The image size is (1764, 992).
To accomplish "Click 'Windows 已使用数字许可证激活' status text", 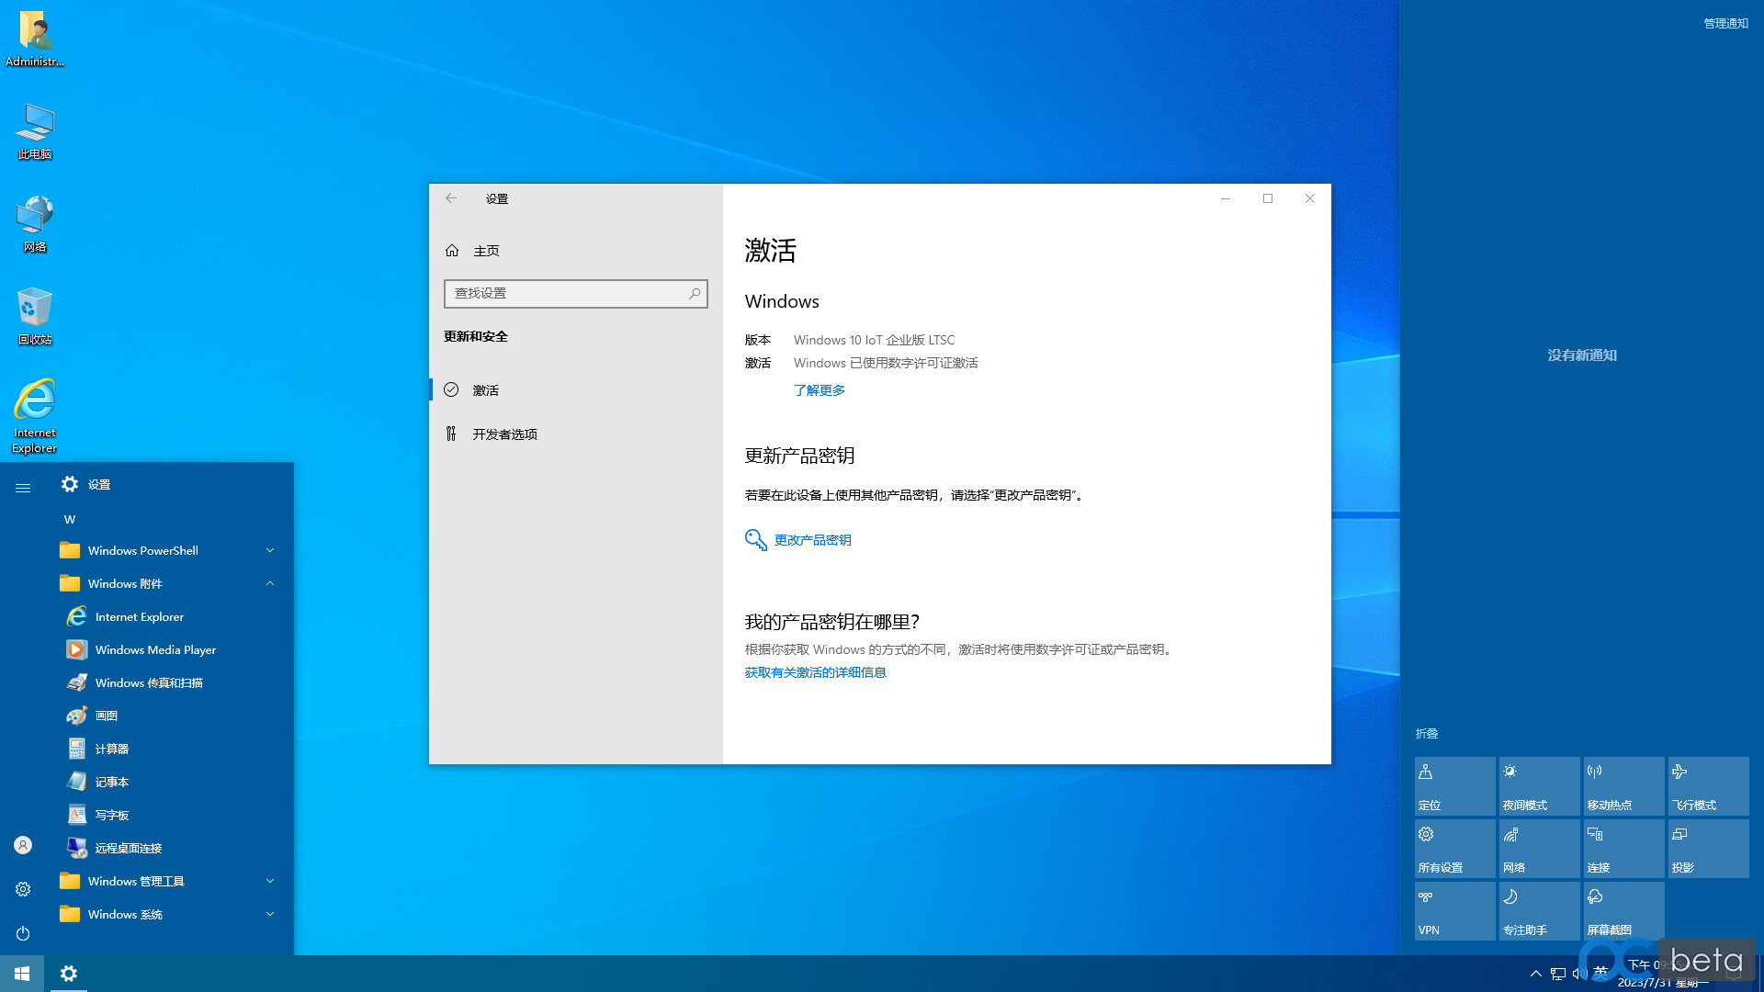I will (x=886, y=363).
